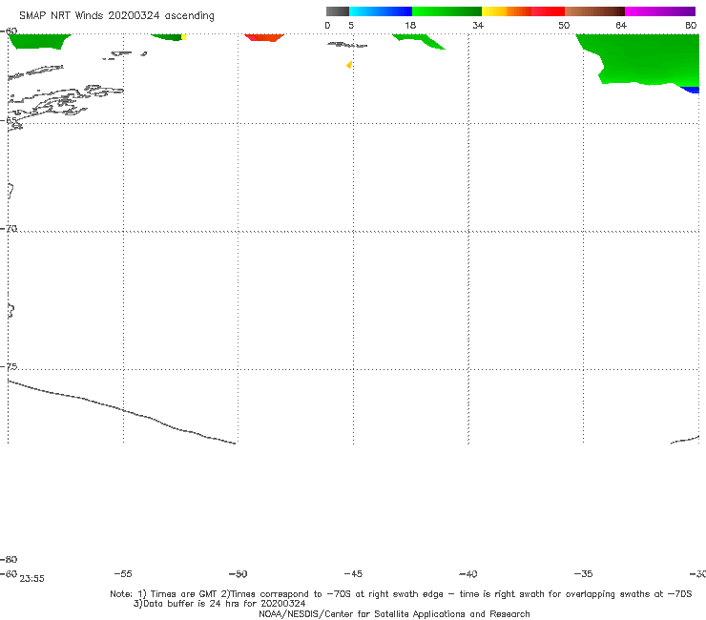Click the '-70' latitude axis label
This screenshot has width=706, height=620.
click(9, 229)
